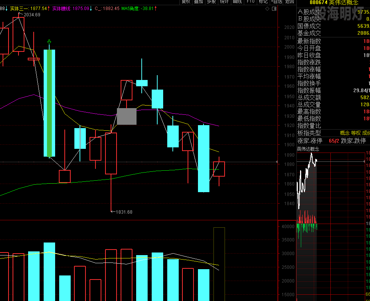Screen dimensions: 370x301
Task: Go back using 返回 button
Action: 290,2
